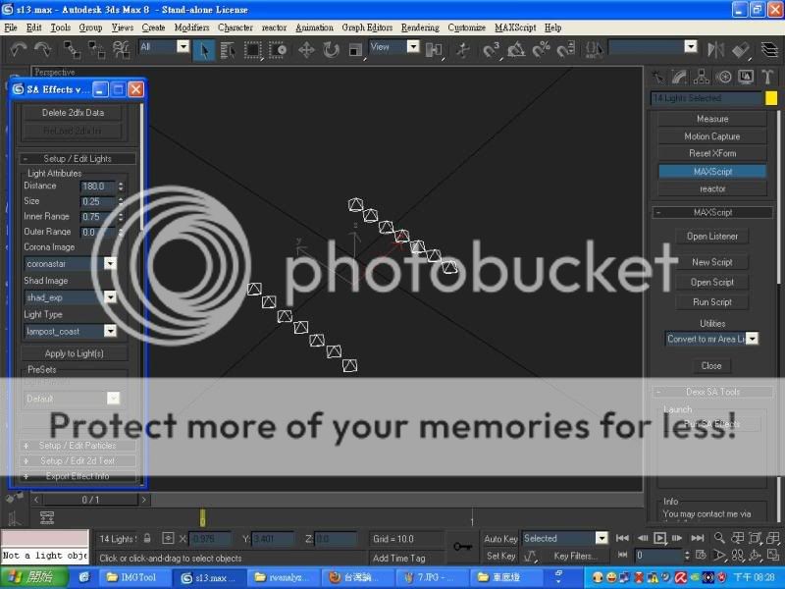
Task: Toggle Set Key mode
Action: [x=500, y=556]
